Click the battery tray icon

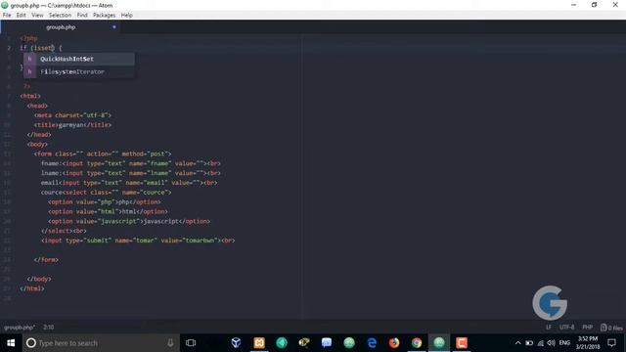(529, 343)
